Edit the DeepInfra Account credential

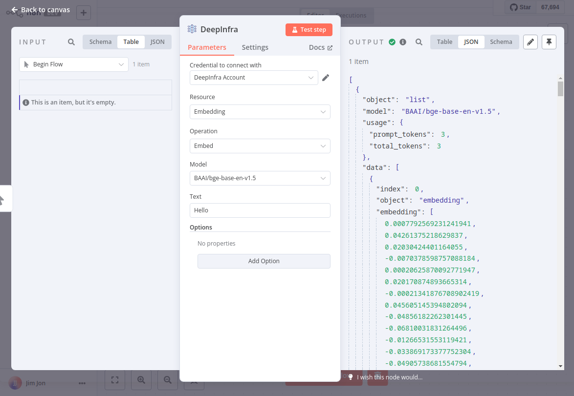coord(326,78)
